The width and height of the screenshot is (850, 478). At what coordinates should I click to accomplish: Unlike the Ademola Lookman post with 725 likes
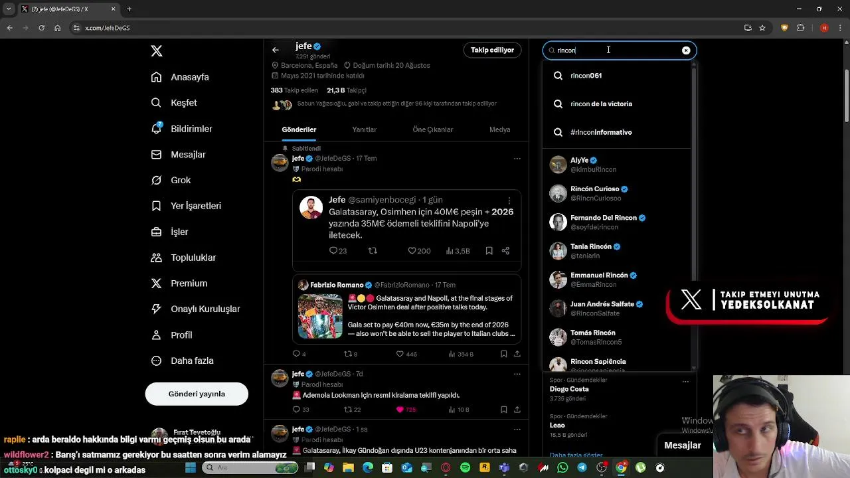[400, 410]
